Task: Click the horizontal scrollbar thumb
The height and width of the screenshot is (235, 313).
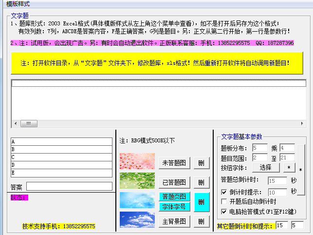Action: click(29, 124)
